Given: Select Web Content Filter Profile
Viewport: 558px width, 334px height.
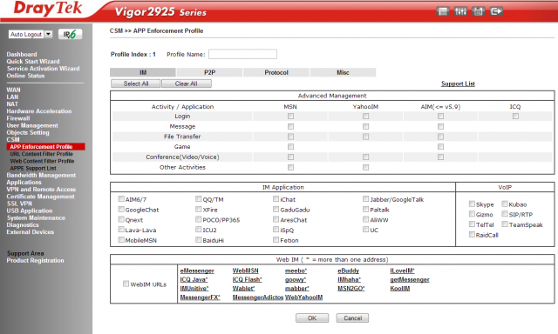Looking at the screenshot, I should point(42,161).
